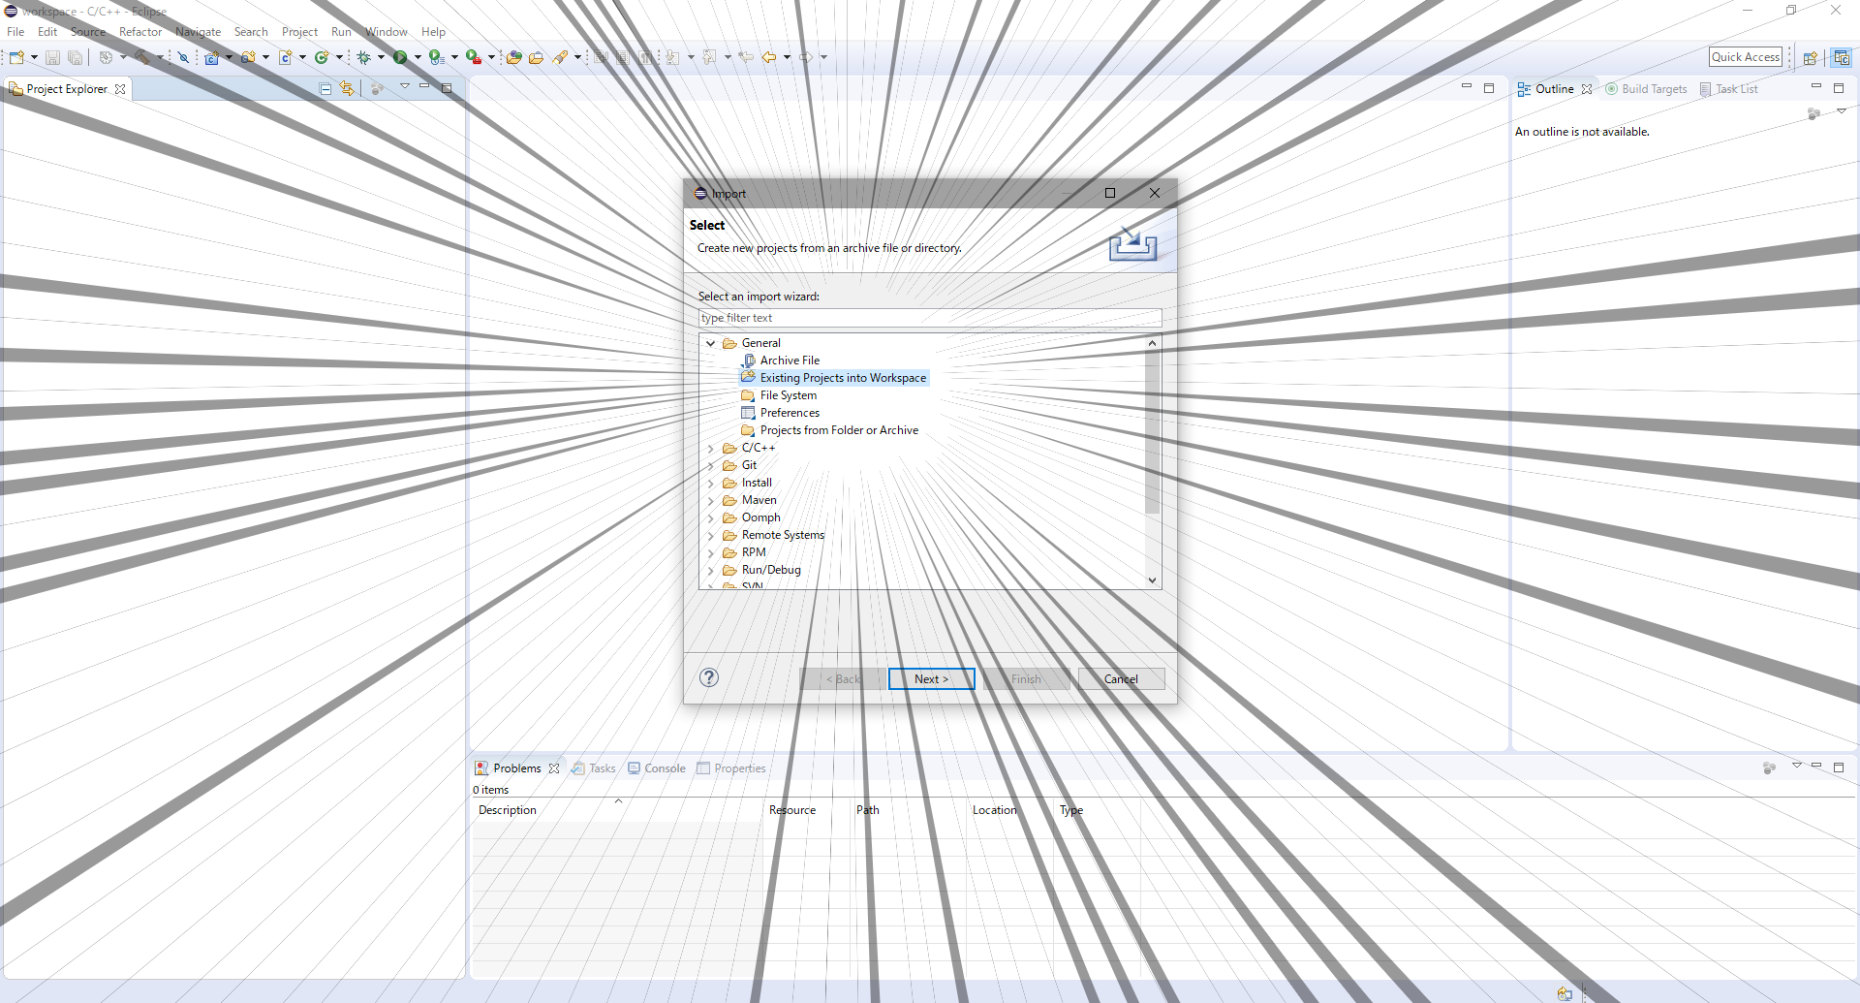Navigate back with the Back arrow icon
The width and height of the screenshot is (1860, 1003).
tap(768, 57)
